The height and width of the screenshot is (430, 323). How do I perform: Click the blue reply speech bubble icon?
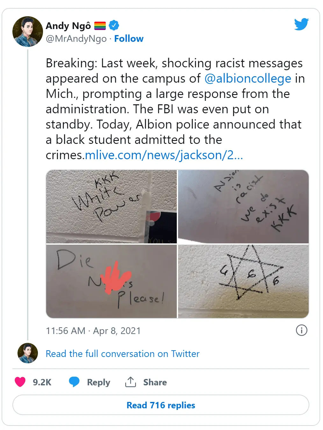(x=74, y=382)
